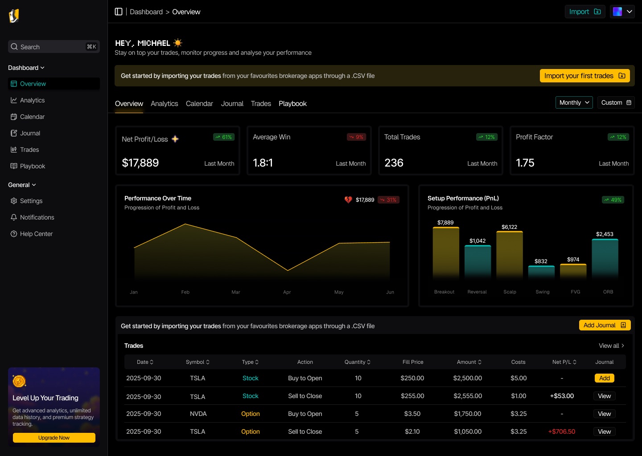Sort trades table by Net P/L

click(x=564, y=362)
